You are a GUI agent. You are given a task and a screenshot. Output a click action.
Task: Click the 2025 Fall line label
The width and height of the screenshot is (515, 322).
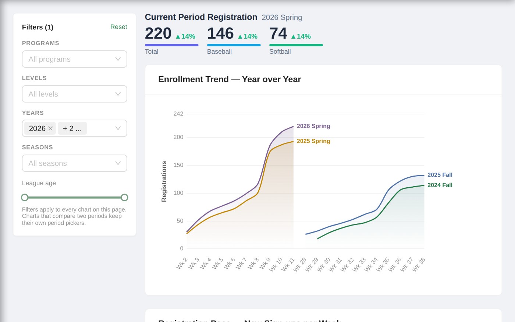coord(440,175)
